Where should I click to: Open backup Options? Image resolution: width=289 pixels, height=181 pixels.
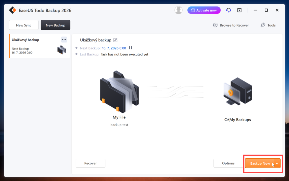[228, 163]
